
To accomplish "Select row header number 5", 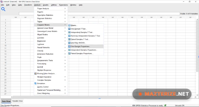I will [x=5, y=31].
